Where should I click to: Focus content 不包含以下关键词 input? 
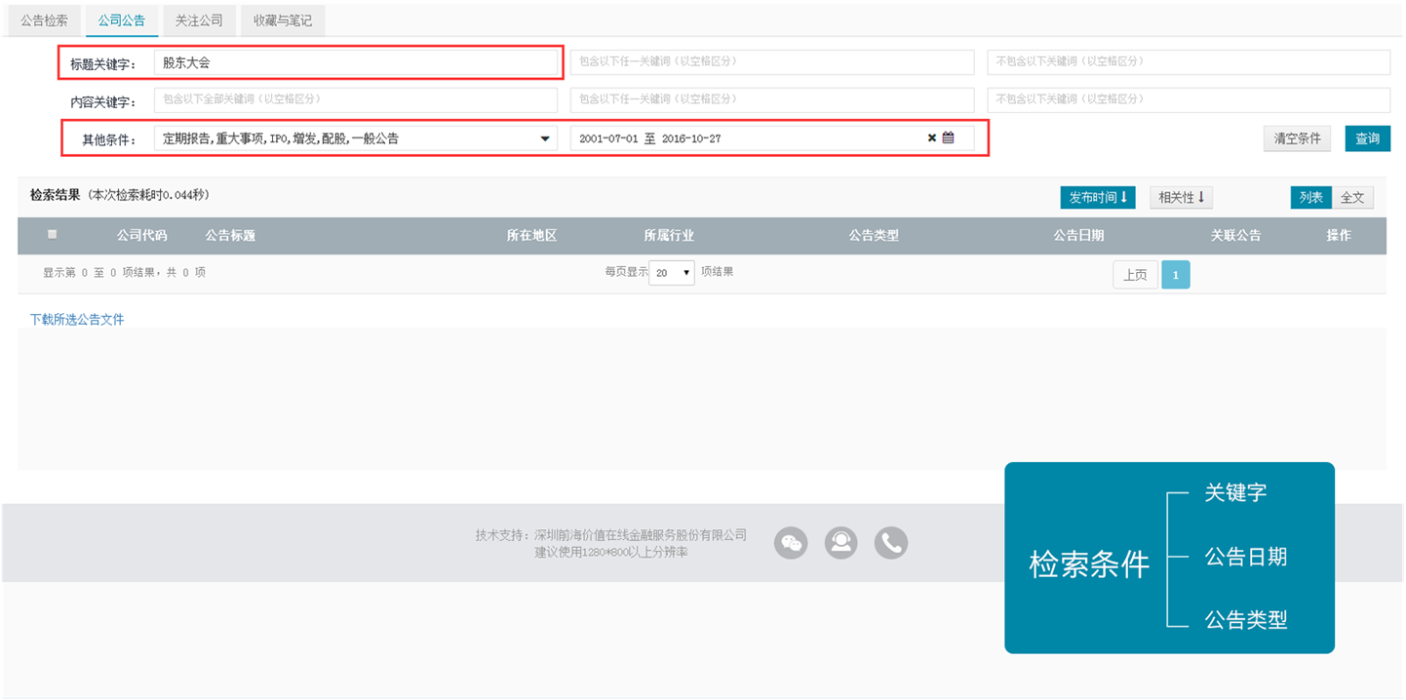tap(1189, 99)
